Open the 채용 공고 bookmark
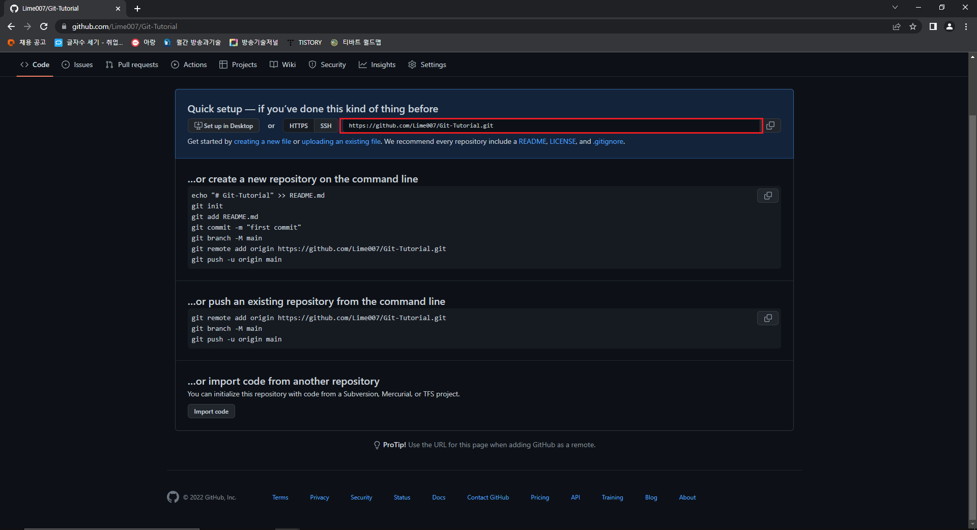The width and height of the screenshot is (977, 530). 27,43
